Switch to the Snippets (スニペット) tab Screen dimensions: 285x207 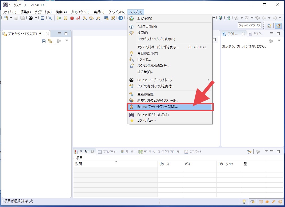pos(193,152)
